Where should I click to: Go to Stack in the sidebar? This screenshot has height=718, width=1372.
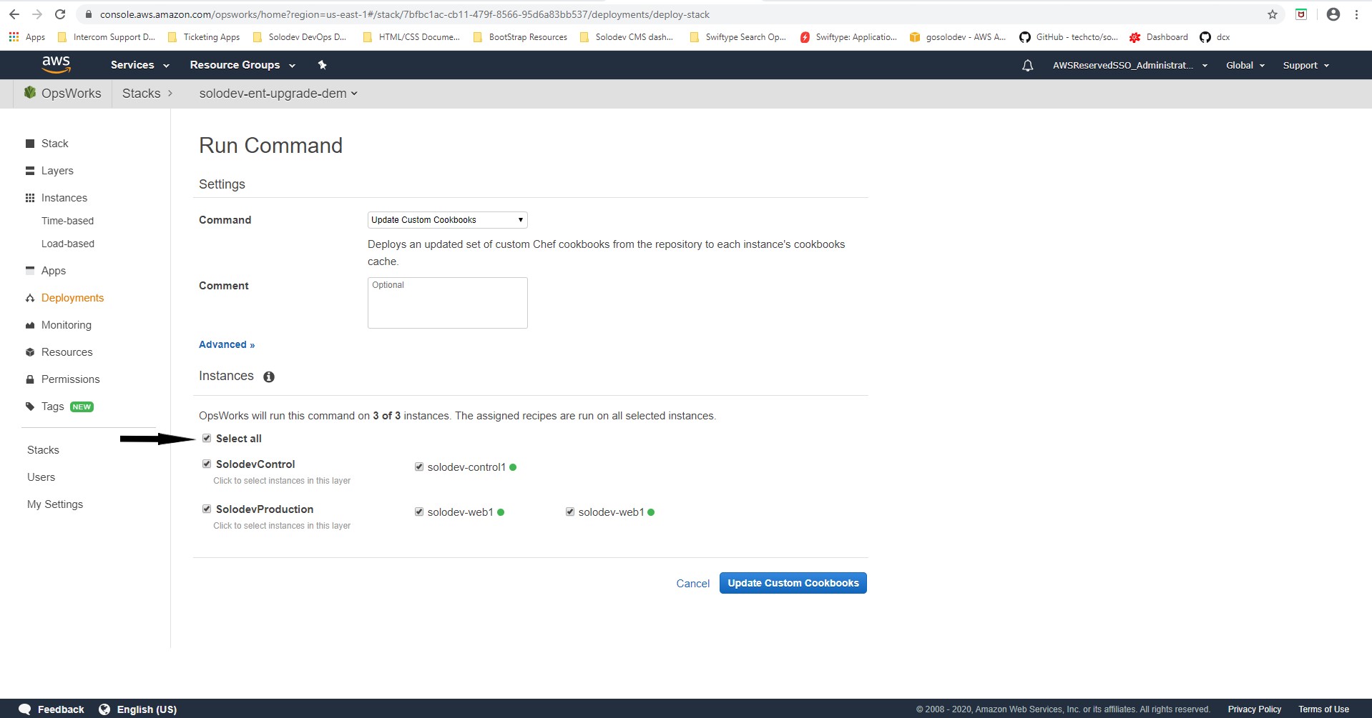coord(55,144)
